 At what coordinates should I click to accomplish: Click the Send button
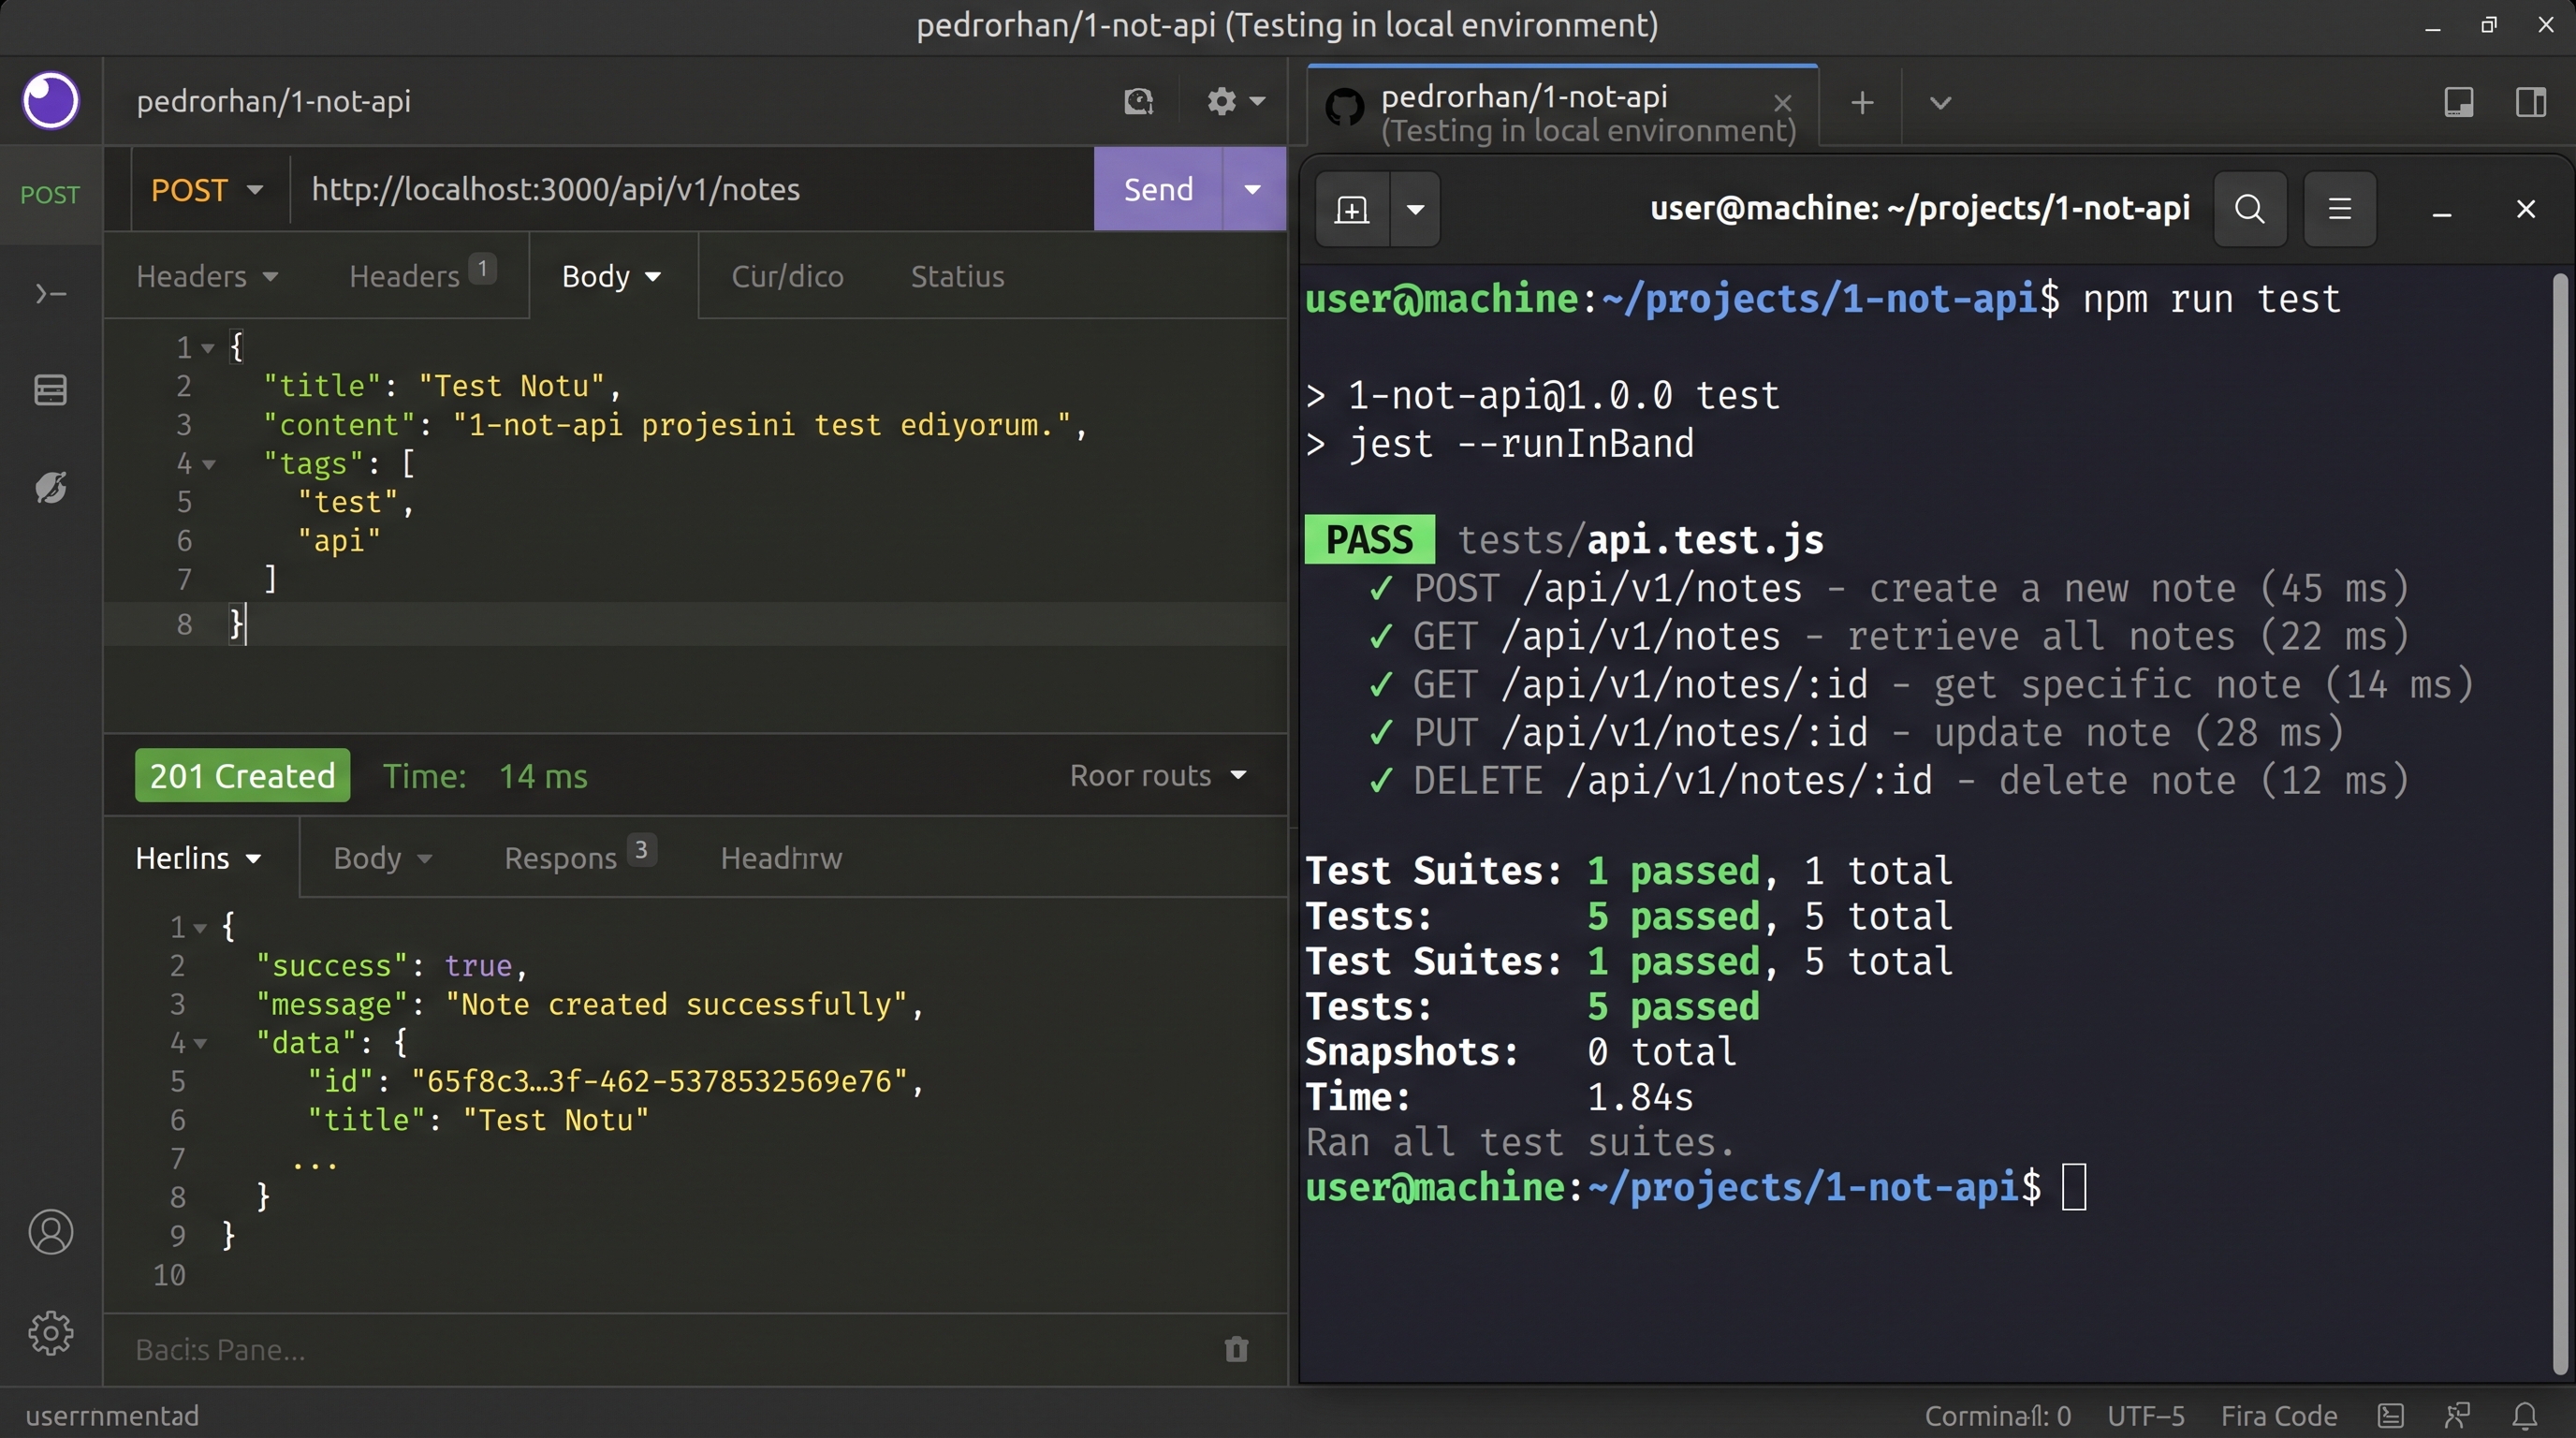coord(1158,189)
